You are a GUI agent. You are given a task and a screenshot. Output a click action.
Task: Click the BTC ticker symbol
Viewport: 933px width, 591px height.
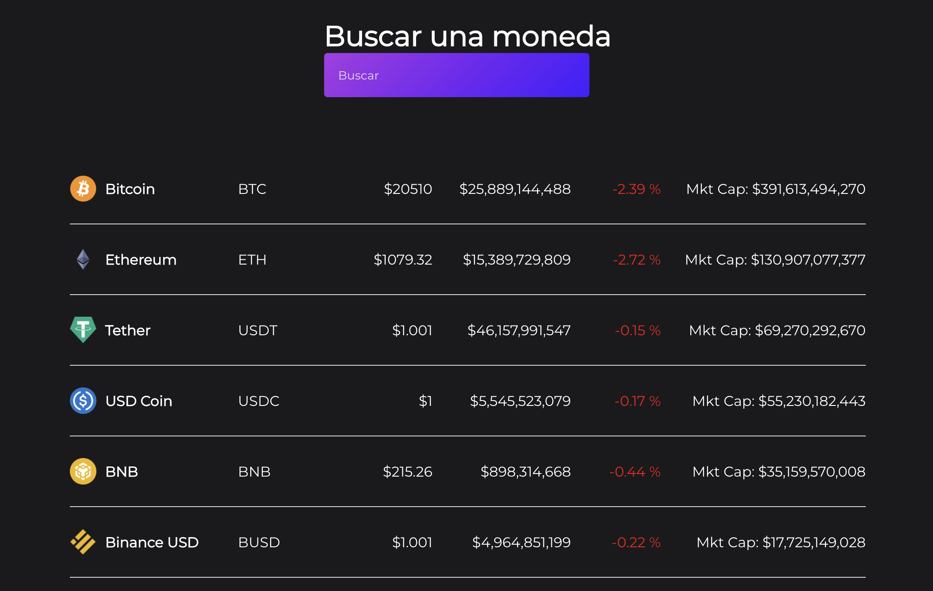coord(252,189)
